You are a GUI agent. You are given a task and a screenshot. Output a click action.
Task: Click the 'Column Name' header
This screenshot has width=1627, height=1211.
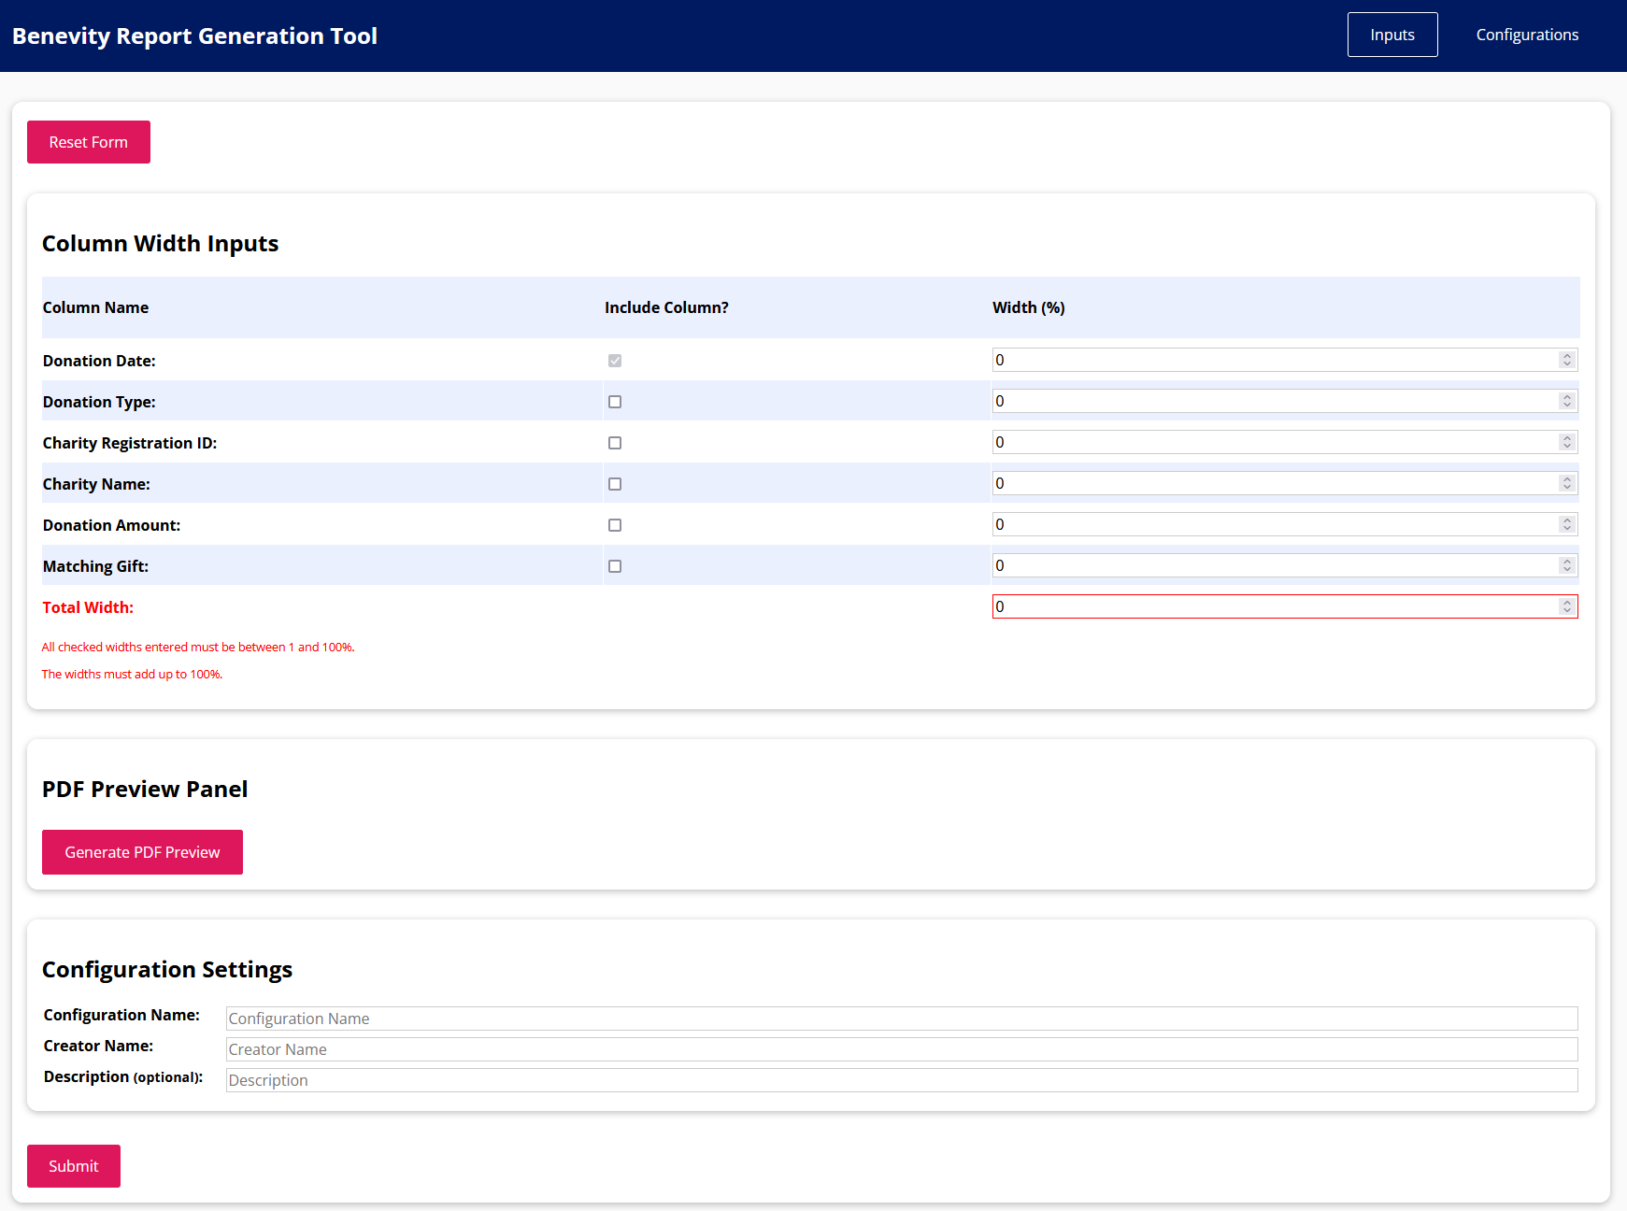pos(95,307)
